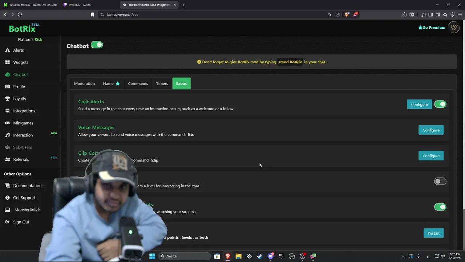Switch to the Commands tab
465x262 pixels.
coord(138,84)
